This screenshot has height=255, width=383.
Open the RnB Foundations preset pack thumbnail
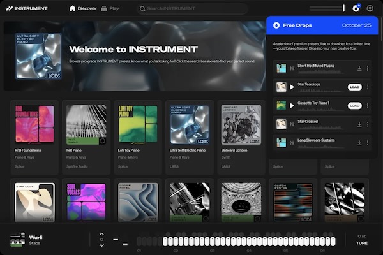click(x=34, y=123)
